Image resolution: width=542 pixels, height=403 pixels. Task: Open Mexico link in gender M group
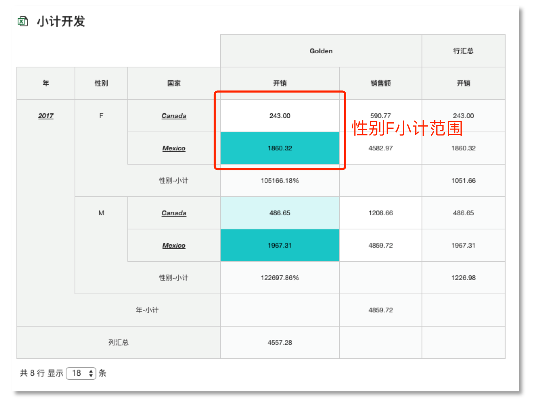tap(173, 246)
